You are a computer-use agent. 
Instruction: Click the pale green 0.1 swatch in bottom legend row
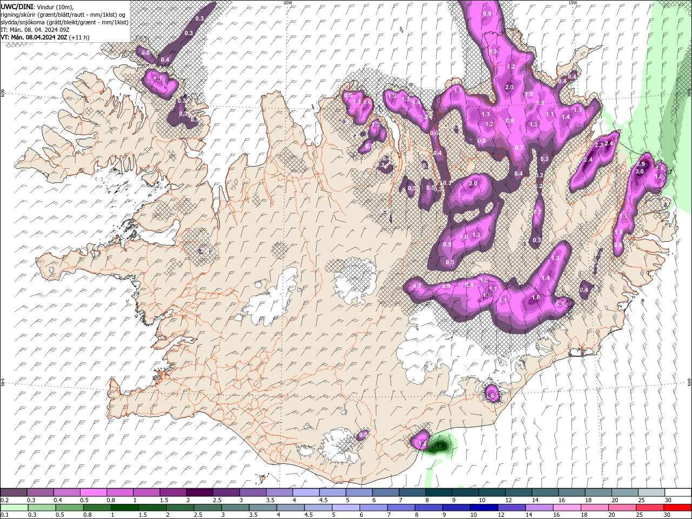(x=14, y=507)
